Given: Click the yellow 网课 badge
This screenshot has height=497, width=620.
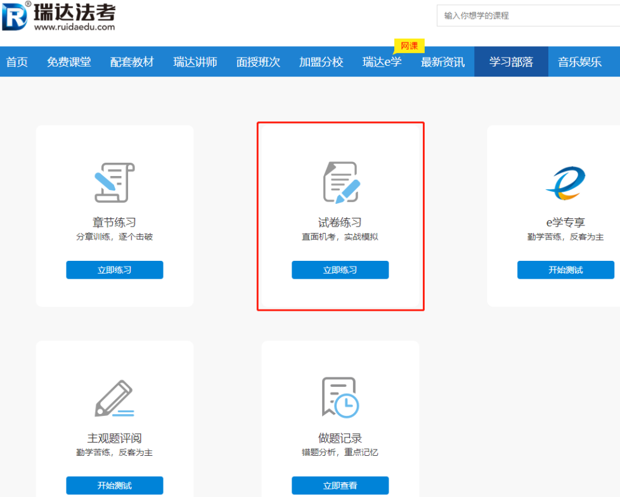Looking at the screenshot, I should point(409,46).
